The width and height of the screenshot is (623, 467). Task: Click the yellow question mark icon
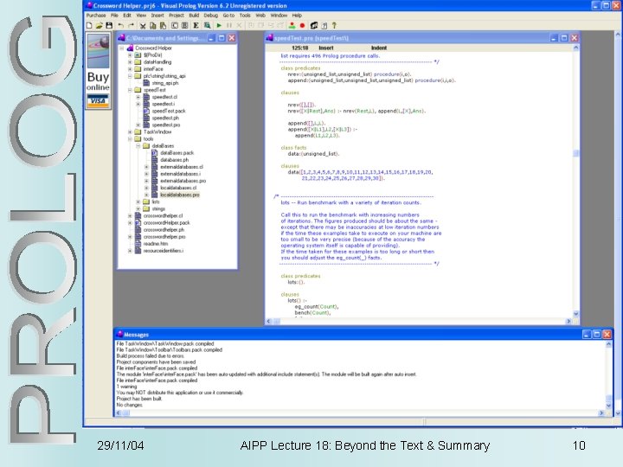click(334, 25)
